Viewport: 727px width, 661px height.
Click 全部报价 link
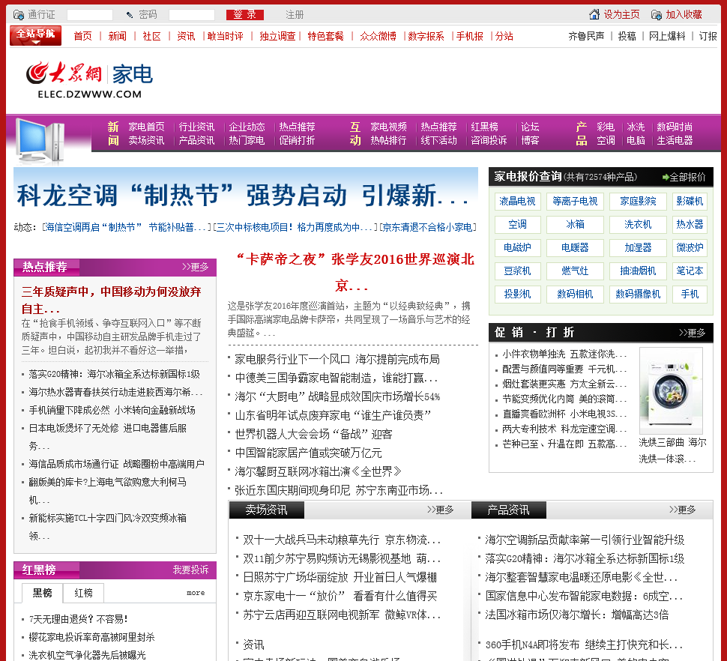pos(687,177)
